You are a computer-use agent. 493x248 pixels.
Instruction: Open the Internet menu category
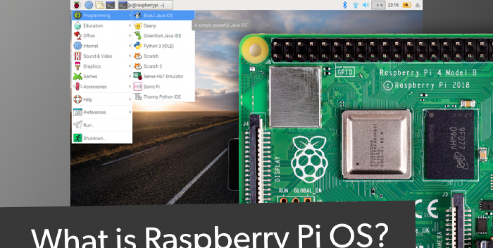point(102,46)
